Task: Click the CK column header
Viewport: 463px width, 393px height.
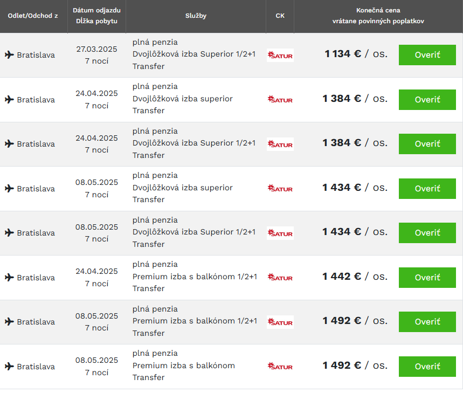Action: point(280,16)
